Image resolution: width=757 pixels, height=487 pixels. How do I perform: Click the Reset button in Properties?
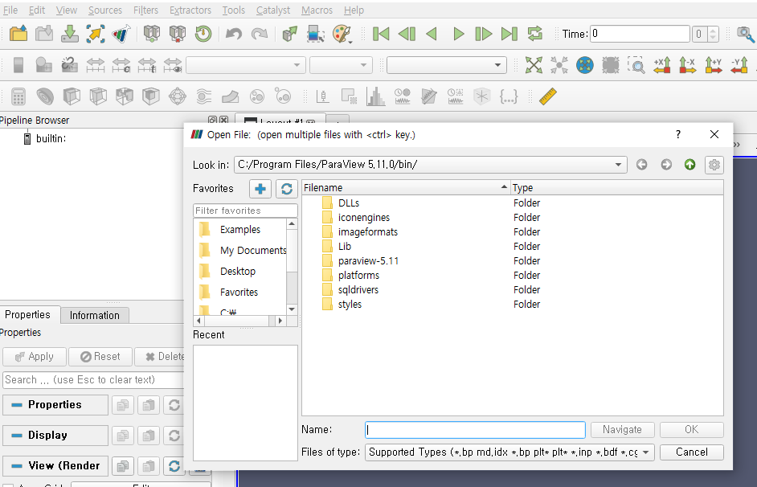click(100, 357)
